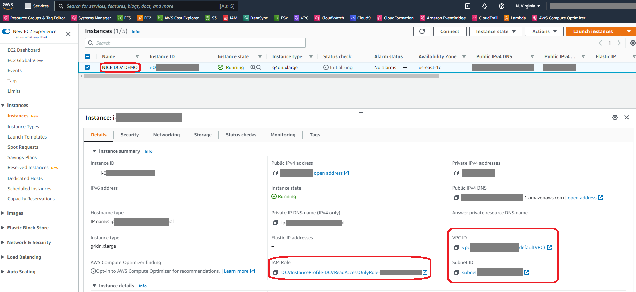Open Systems Manager shortcut

[x=91, y=18]
